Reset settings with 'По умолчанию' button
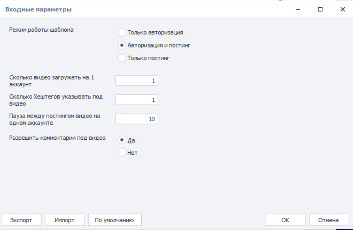This screenshot has height=230, width=353. [115, 220]
